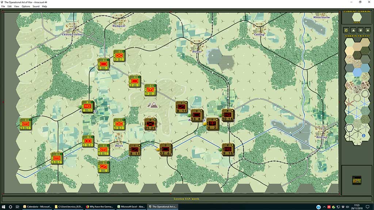Open Task View on the taskbar

point(18,207)
